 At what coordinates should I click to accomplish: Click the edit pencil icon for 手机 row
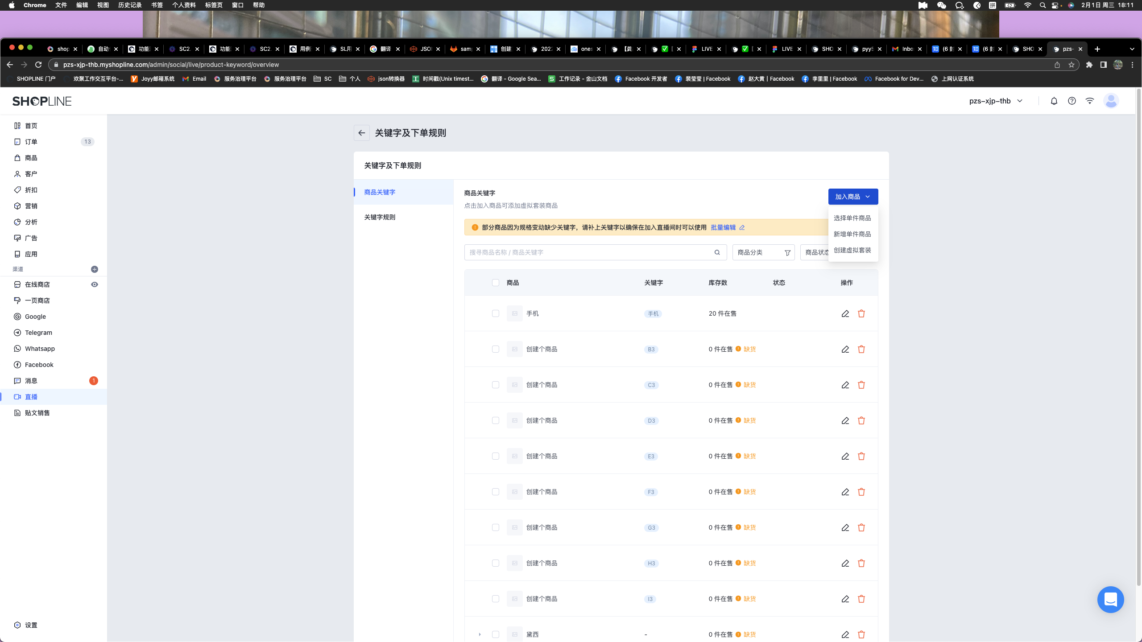tap(845, 313)
